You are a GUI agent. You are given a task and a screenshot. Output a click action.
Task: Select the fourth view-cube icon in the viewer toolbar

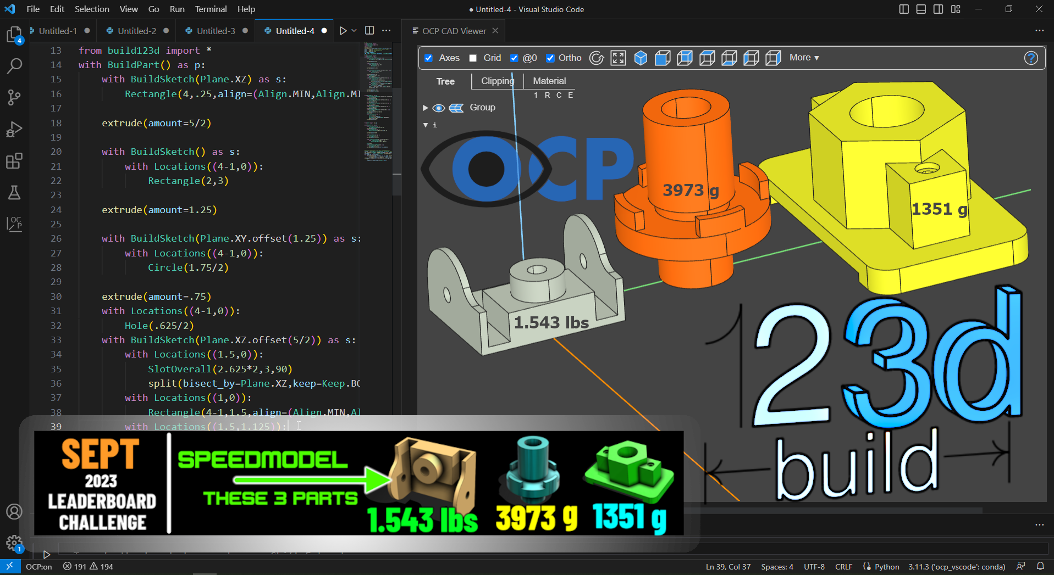point(707,58)
